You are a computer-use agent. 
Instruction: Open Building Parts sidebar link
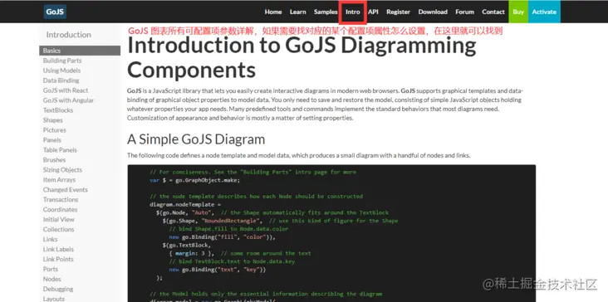pyautogui.click(x=62, y=61)
